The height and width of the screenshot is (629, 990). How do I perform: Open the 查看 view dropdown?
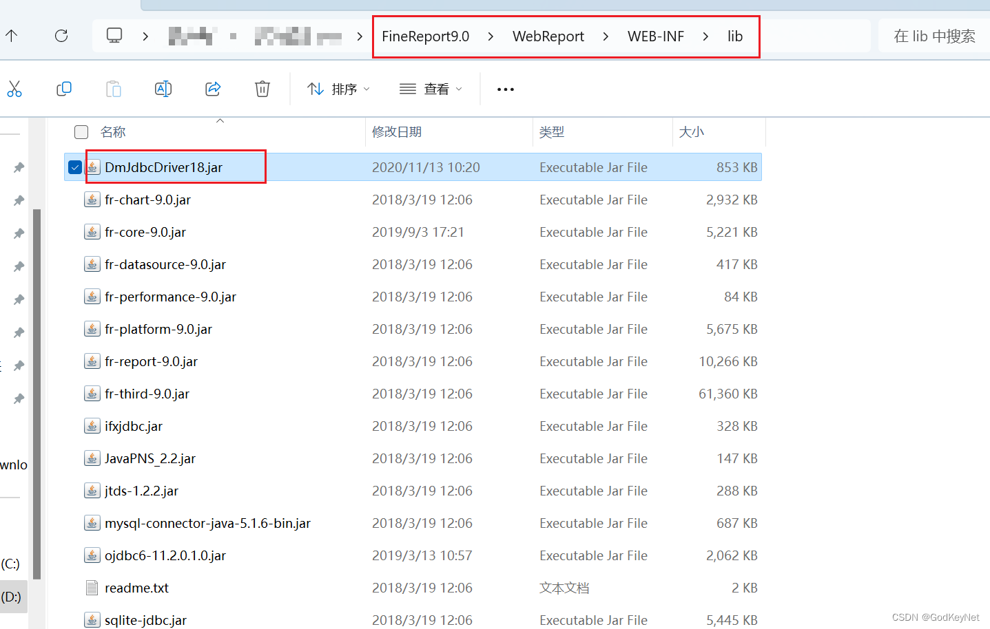431,89
